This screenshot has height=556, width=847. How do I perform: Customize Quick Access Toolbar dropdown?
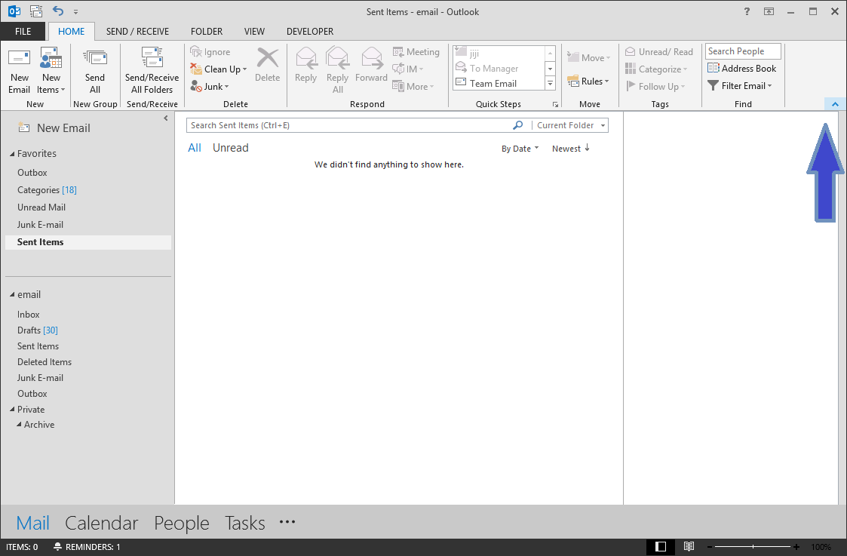coord(75,11)
